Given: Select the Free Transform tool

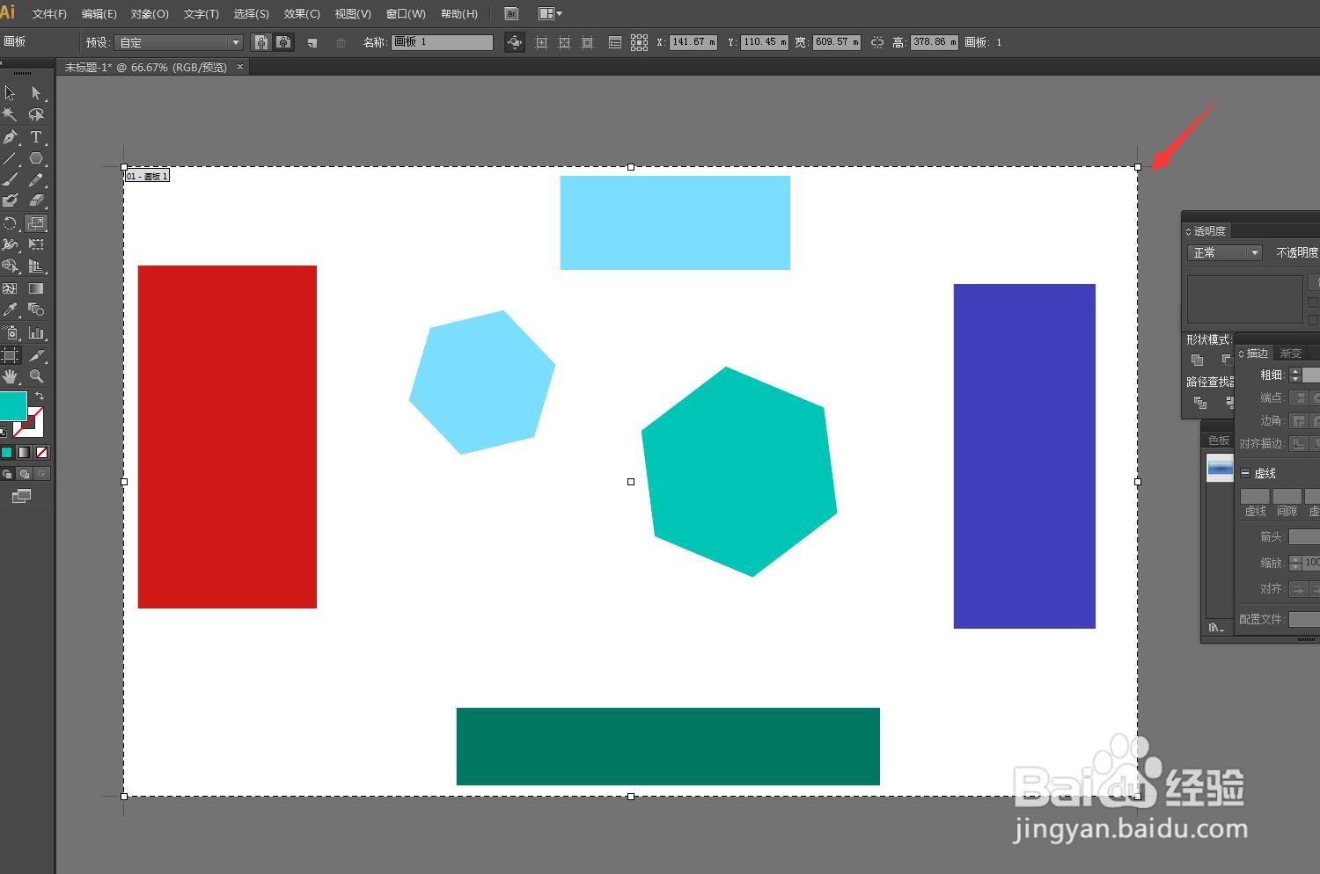Looking at the screenshot, I should (36, 244).
